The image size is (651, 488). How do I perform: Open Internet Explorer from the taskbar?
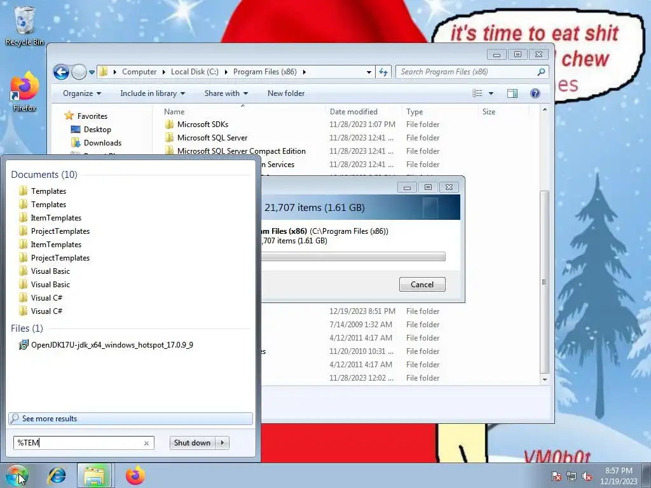pos(57,475)
